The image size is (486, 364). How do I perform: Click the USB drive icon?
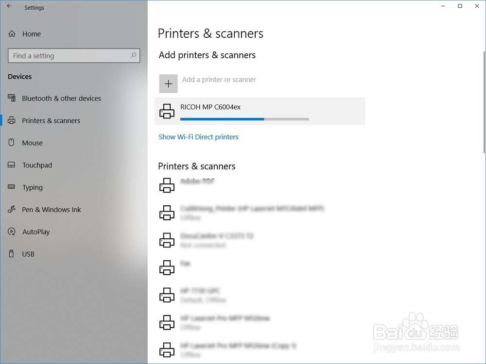coord(12,254)
